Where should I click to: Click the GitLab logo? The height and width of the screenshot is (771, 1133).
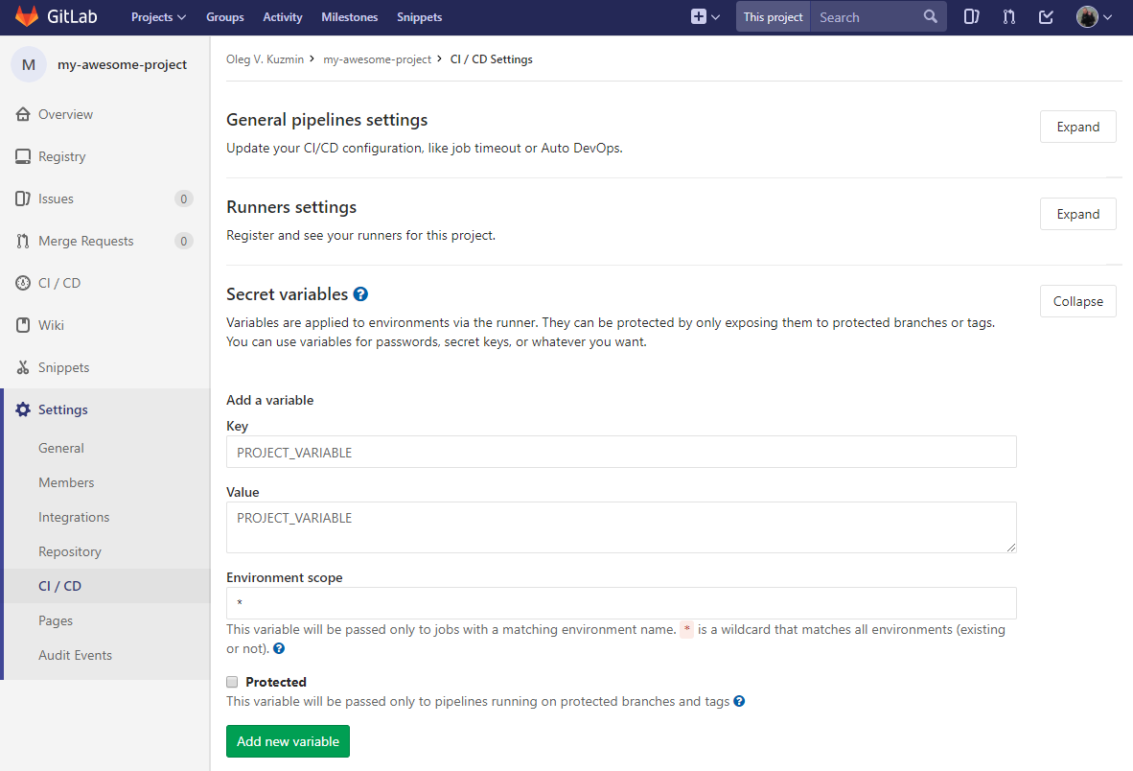point(27,16)
